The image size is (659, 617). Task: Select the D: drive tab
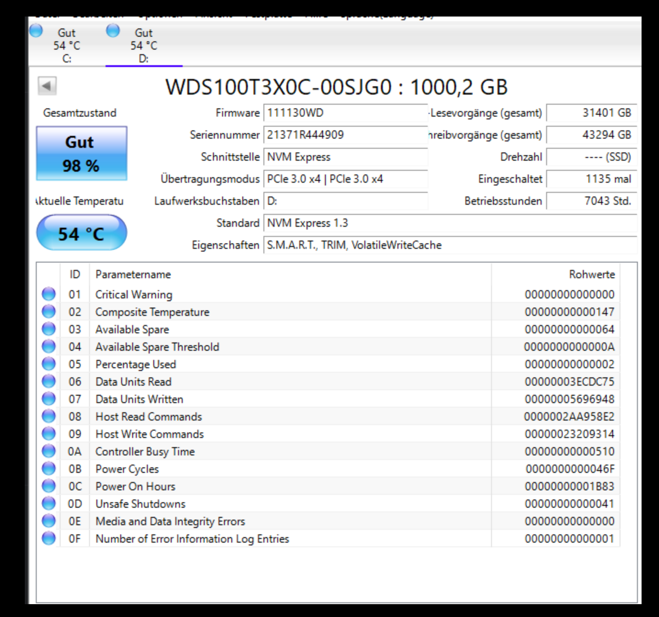144,45
